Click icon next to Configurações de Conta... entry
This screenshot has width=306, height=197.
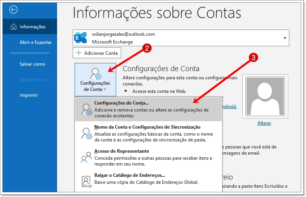point(87,109)
